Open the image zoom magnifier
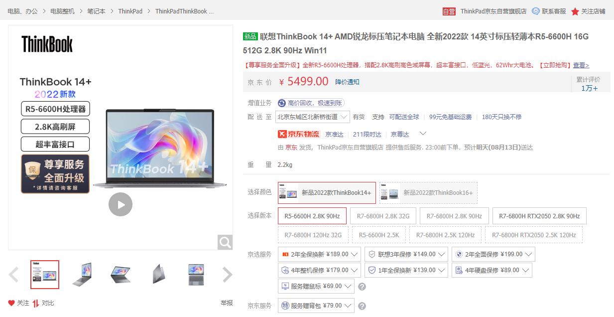Image resolution: width=614 pixels, height=317 pixels. pyautogui.click(x=225, y=242)
